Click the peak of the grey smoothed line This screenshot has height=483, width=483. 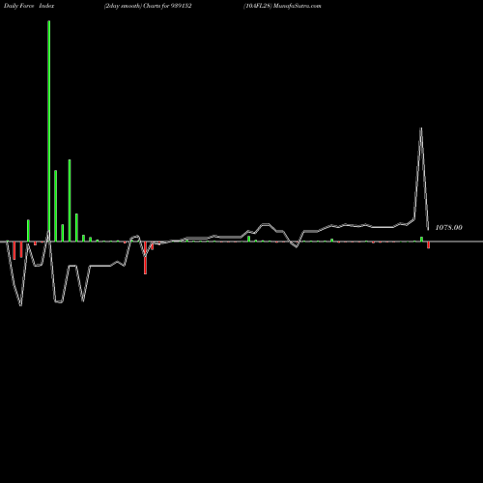click(x=421, y=128)
